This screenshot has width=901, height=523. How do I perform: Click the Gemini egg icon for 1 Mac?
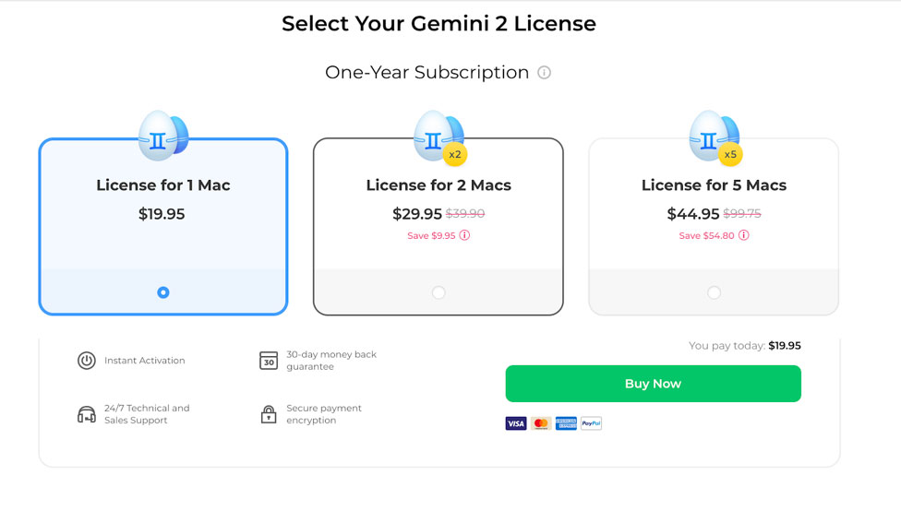(x=163, y=136)
